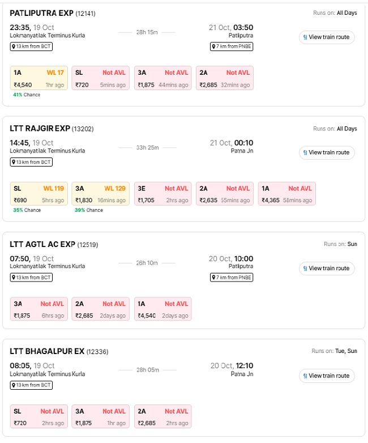Click the 13 km from BCT pin on LTT Rajgir Exp

pyautogui.click(x=31, y=162)
